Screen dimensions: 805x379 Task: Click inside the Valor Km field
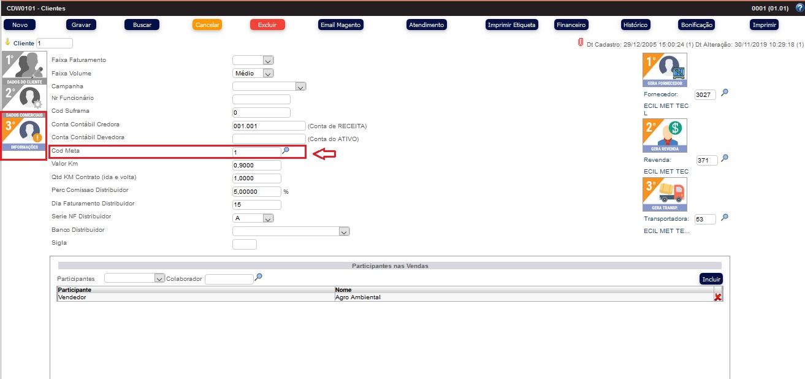point(256,164)
